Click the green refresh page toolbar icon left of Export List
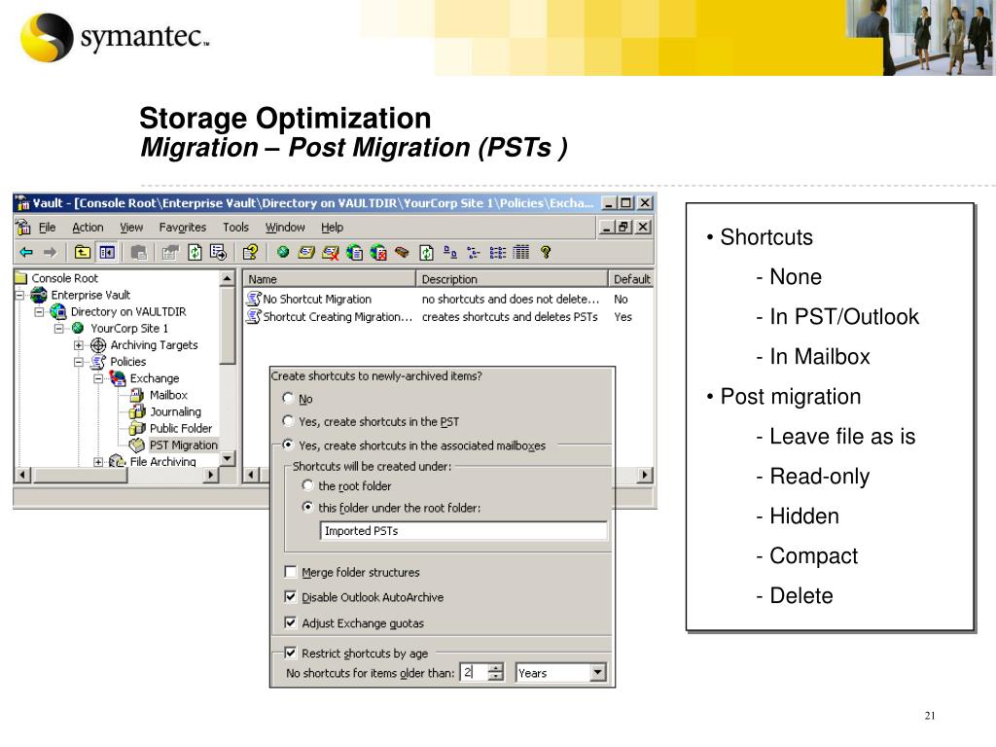Viewport: 996px width, 747px height. pyautogui.click(x=195, y=252)
